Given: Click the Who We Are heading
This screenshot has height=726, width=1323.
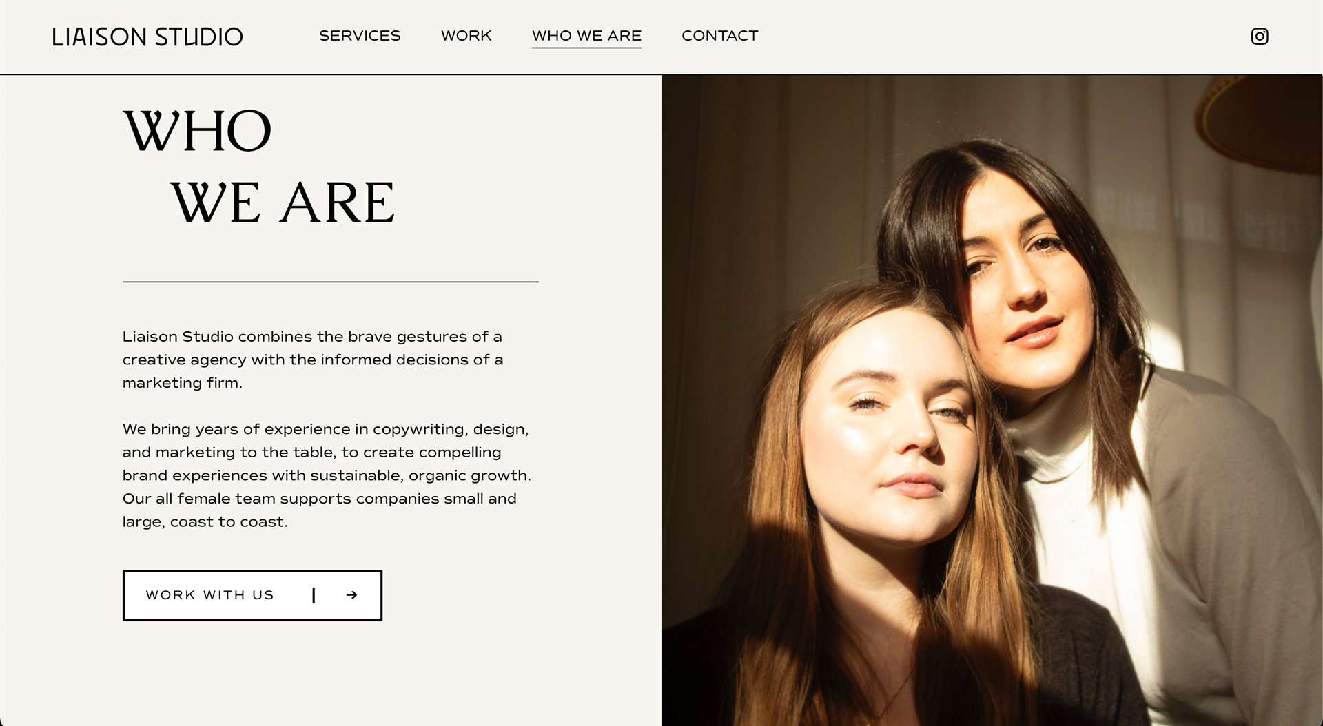Looking at the screenshot, I should [259, 166].
